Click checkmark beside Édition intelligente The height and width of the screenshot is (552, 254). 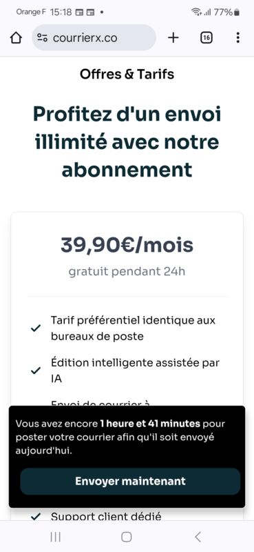pyautogui.click(x=36, y=371)
